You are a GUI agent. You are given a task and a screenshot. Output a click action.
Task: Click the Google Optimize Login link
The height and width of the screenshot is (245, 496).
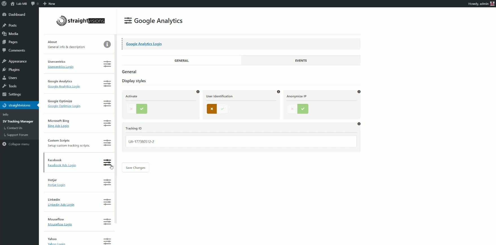(64, 106)
